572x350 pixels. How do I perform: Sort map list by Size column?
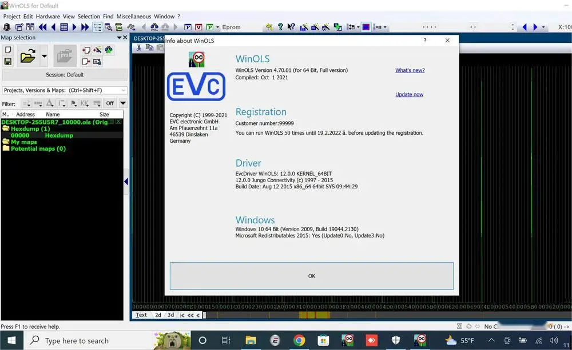[104, 114]
